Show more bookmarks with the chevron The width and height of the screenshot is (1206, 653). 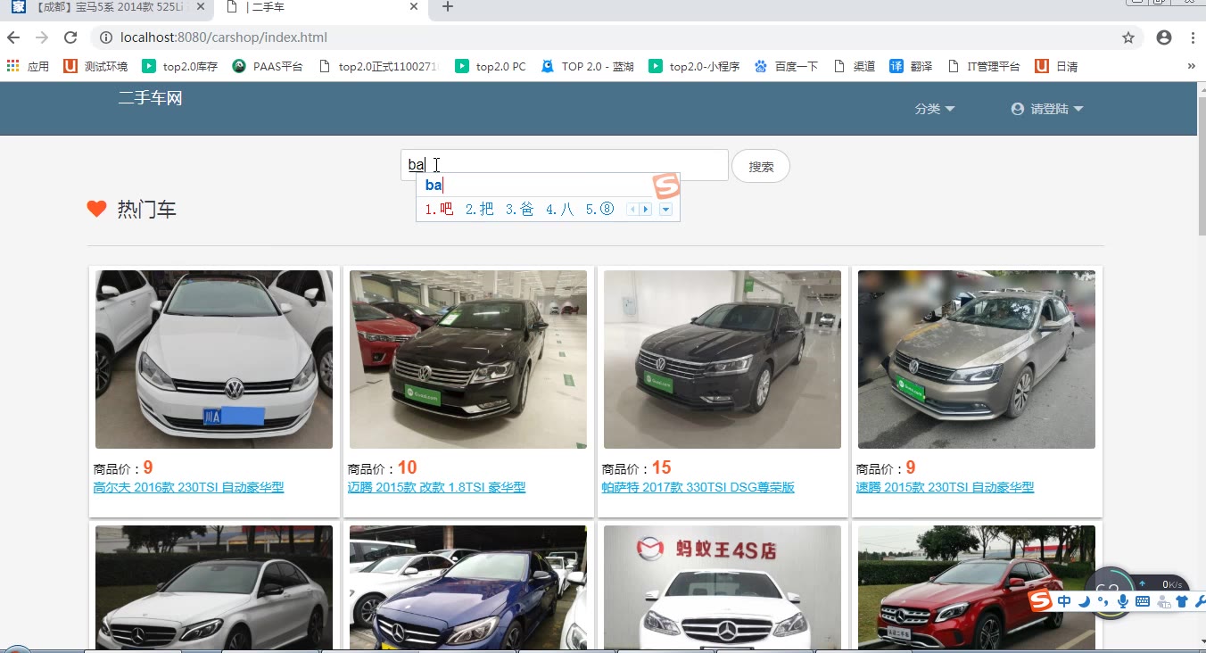[x=1192, y=66]
